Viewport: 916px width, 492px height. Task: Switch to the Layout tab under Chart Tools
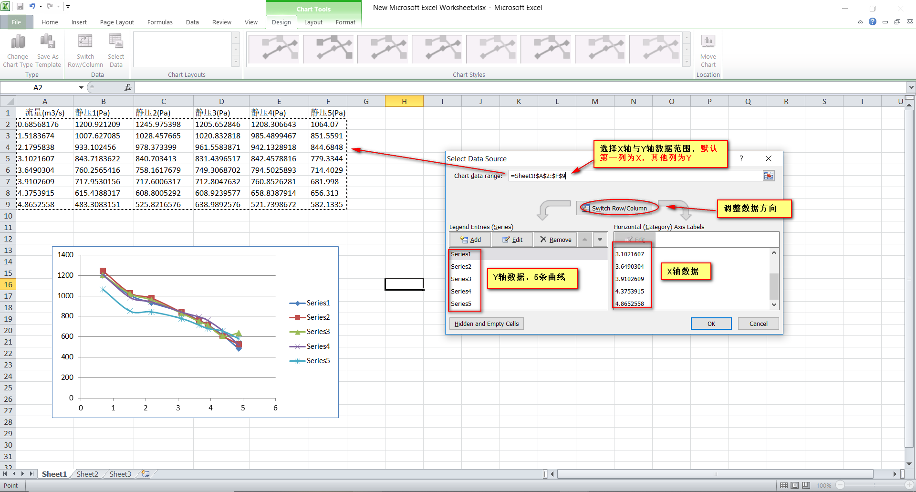[313, 22]
